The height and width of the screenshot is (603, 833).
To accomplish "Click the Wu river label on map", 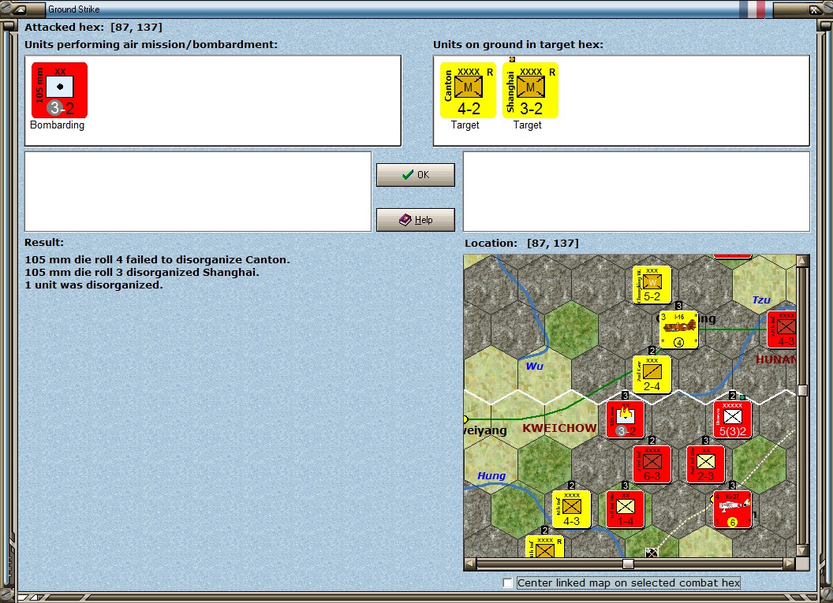I will [535, 367].
